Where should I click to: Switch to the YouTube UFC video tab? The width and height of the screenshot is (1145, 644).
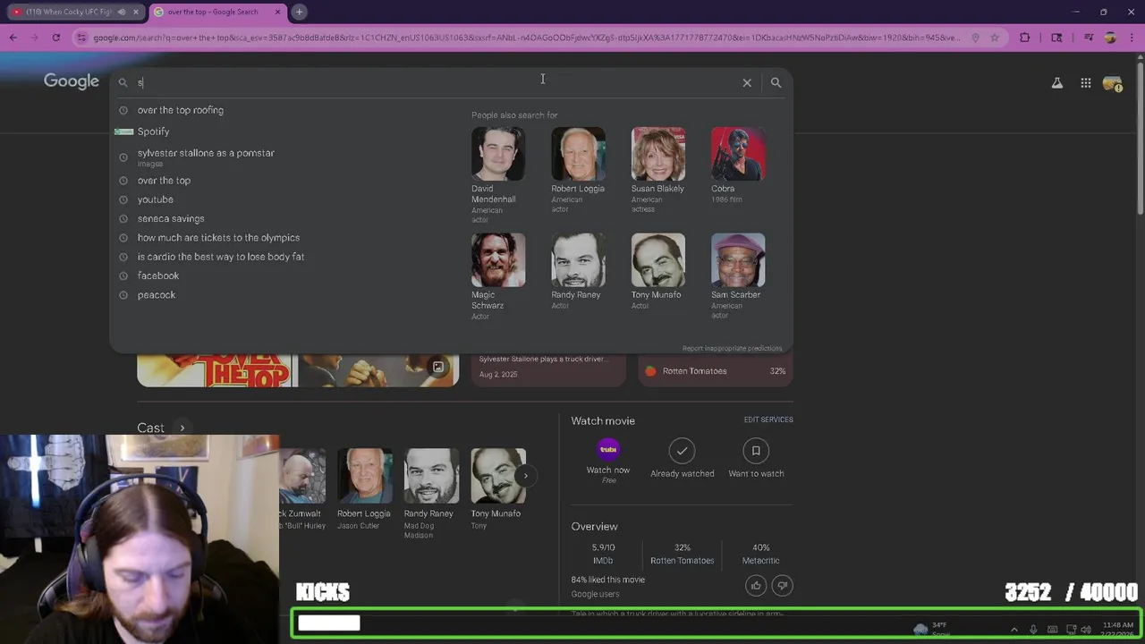68,12
